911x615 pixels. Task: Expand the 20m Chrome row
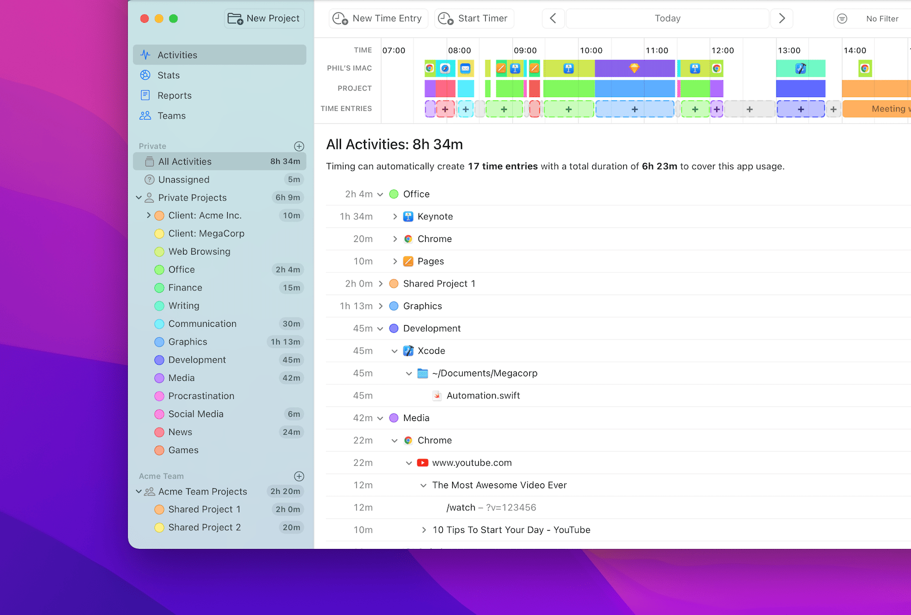[x=395, y=239]
